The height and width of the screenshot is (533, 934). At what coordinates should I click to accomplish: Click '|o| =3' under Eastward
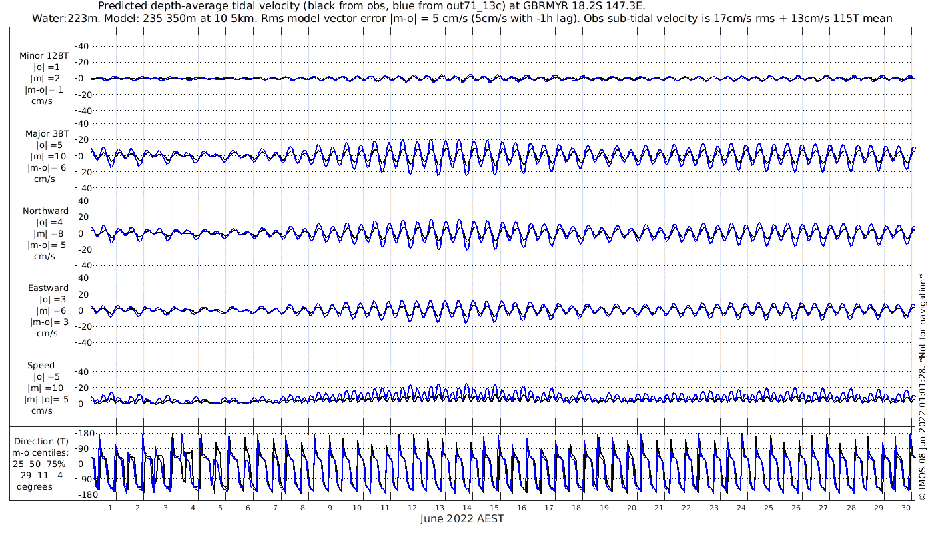(51, 300)
